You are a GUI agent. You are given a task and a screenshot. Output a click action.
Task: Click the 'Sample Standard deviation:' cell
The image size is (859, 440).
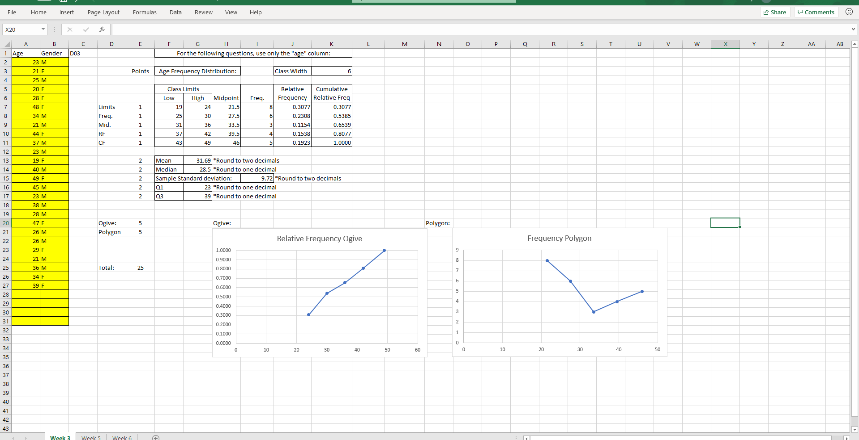click(197, 178)
